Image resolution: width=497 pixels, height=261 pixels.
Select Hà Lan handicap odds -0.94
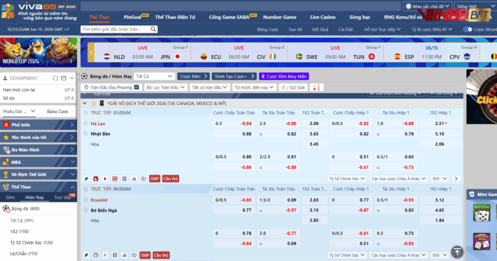pos(246,124)
